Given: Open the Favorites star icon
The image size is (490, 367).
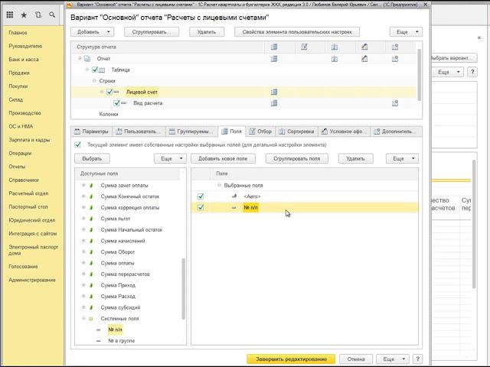Looking at the screenshot, I should click(x=24, y=15).
